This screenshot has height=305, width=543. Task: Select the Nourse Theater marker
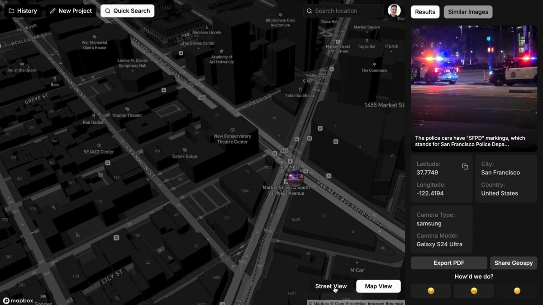click(x=127, y=112)
